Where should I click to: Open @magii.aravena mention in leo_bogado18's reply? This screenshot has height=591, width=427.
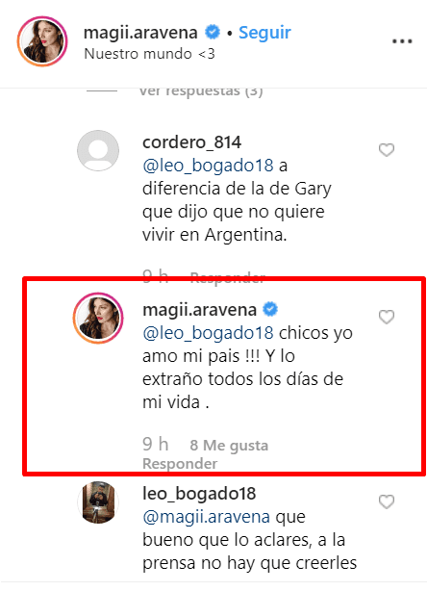(x=206, y=517)
